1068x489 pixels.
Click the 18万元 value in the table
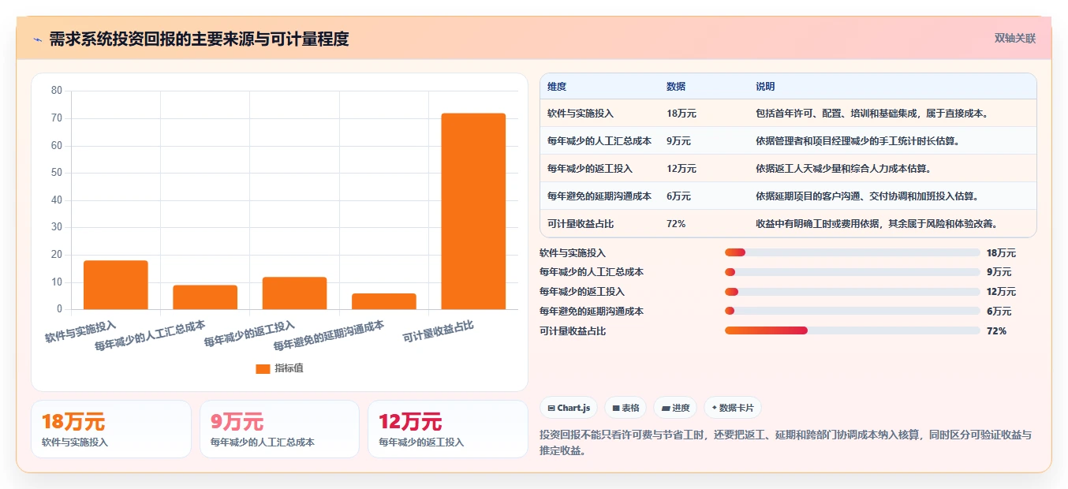682,114
